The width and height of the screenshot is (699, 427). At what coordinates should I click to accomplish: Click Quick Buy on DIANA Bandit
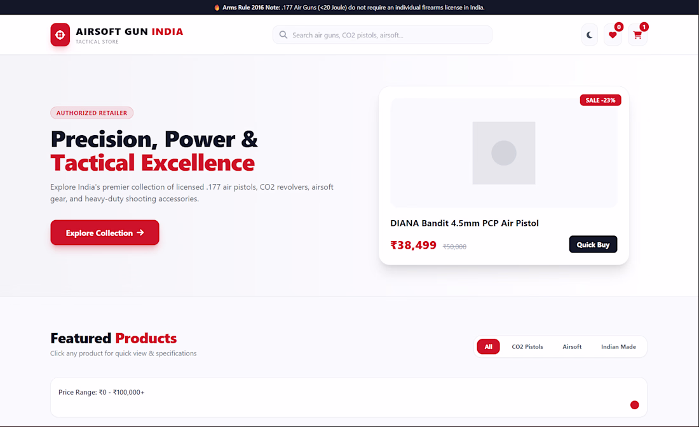point(593,244)
